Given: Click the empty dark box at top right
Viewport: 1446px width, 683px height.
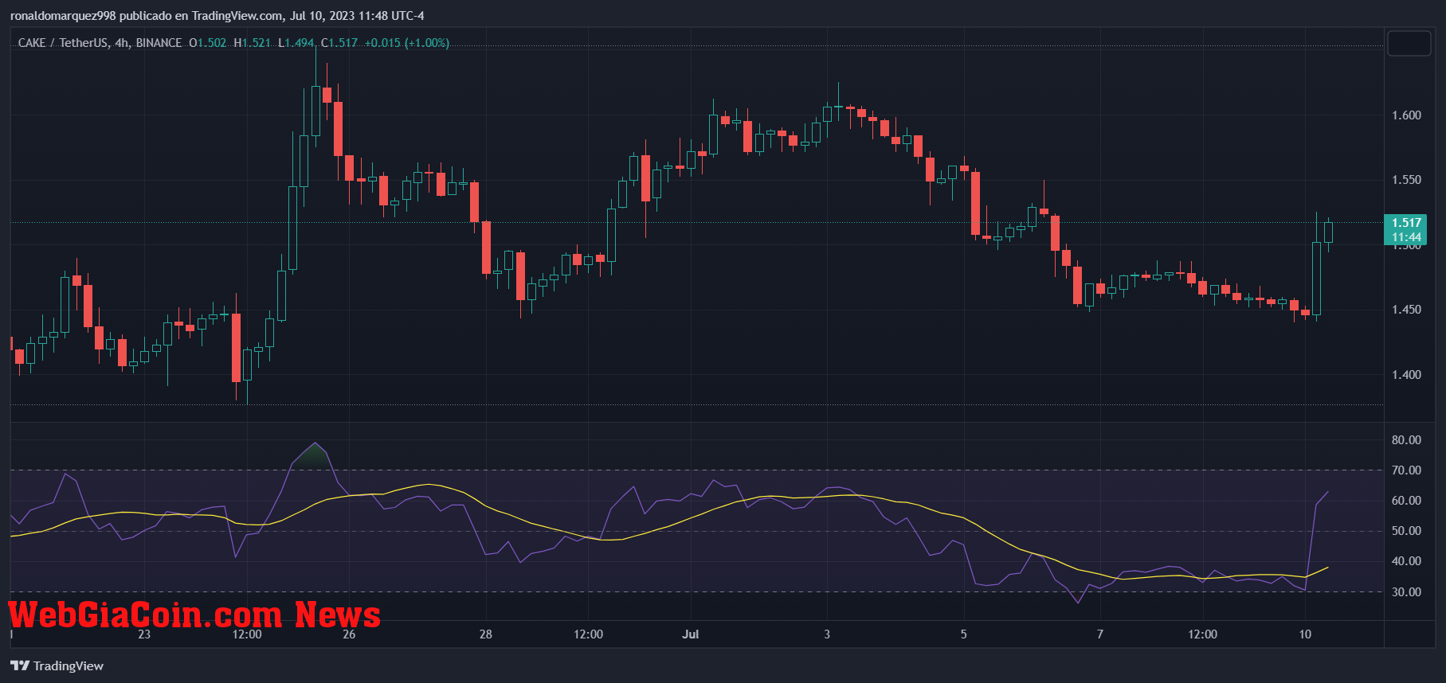Looking at the screenshot, I should click(1409, 43).
